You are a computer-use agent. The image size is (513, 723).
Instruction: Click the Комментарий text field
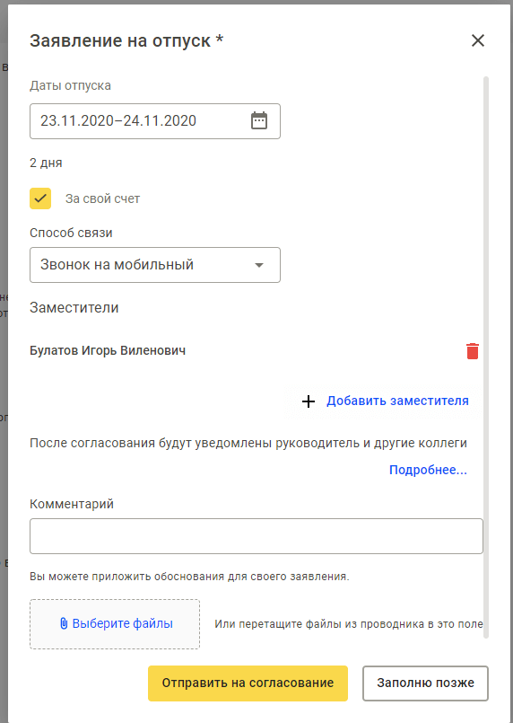tap(256, 536)
